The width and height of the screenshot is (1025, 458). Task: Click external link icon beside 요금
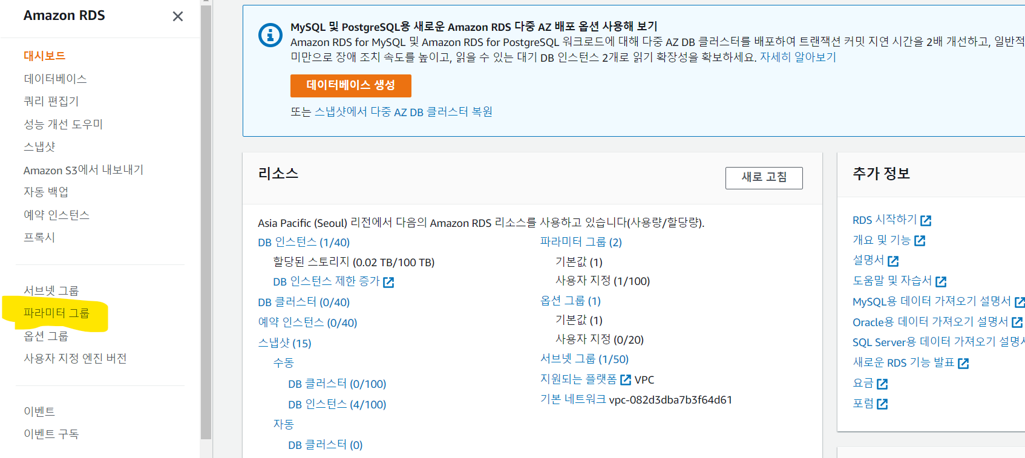click(x=882, y=384)
